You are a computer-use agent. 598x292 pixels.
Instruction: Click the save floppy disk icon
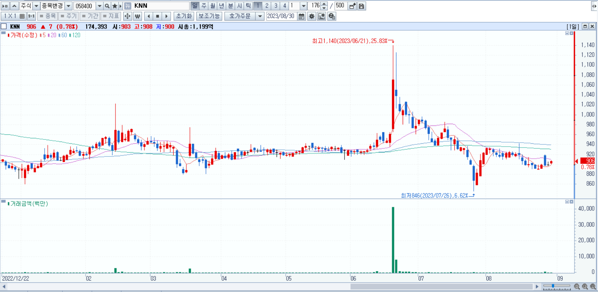pyautogui.click(x=361, y=6)
